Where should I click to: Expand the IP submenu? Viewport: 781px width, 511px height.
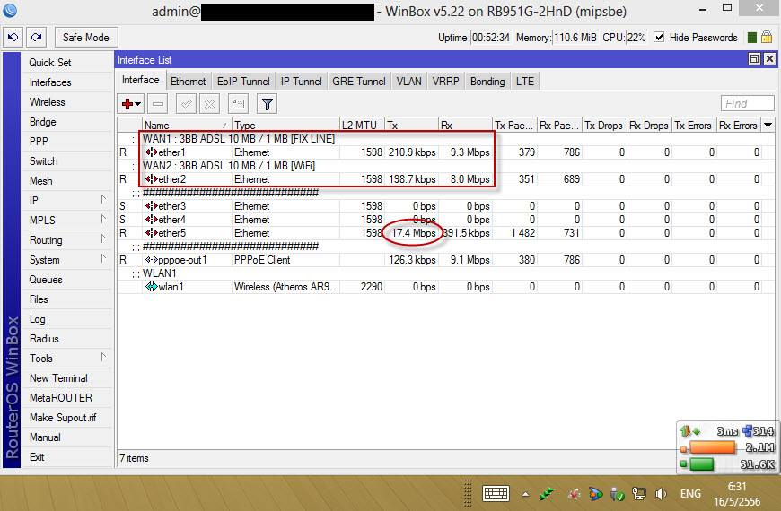click(103, 200)
